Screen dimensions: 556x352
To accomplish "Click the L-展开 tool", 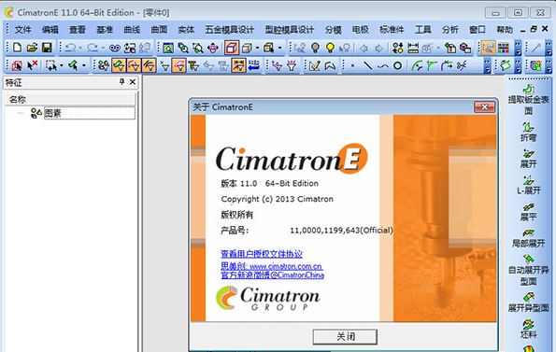I will coord(528,185).
